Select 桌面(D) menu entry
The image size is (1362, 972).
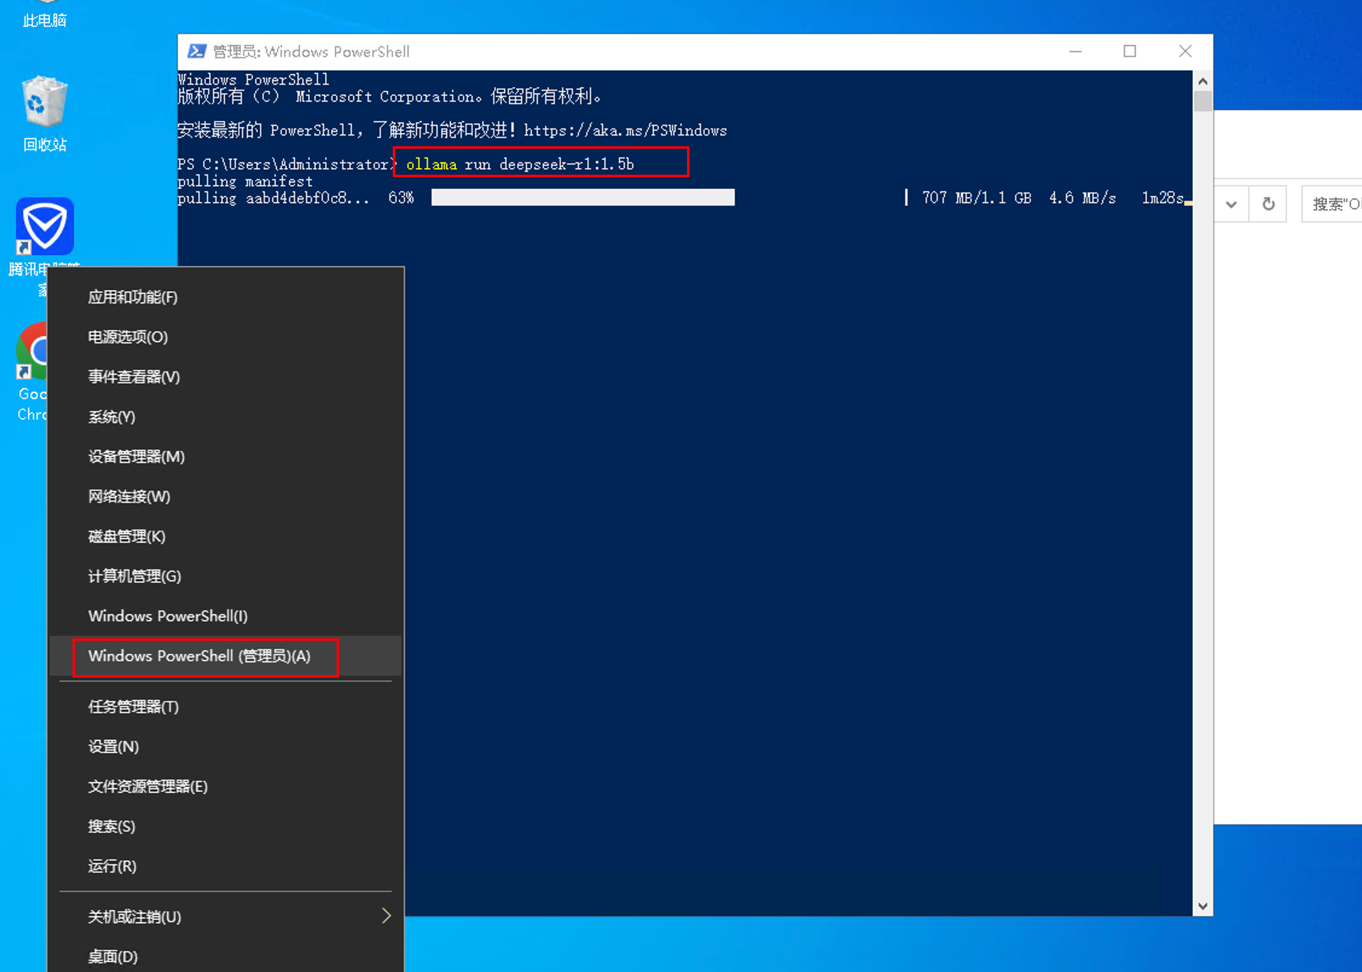pos(225,956)
